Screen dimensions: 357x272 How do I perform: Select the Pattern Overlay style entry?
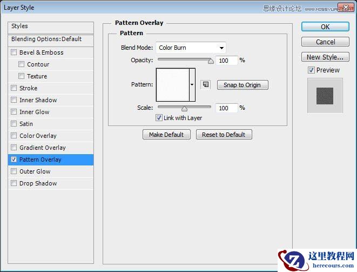[x=51, y=160]
